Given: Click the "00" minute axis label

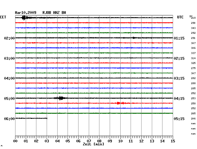Looking at the screenshot, I should point(15,141).
